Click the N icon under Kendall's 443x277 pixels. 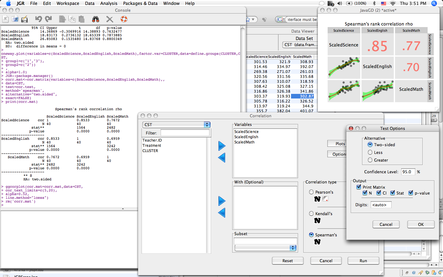click(317, 221)
